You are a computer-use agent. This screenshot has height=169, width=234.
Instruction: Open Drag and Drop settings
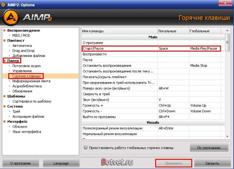point(23,51)
